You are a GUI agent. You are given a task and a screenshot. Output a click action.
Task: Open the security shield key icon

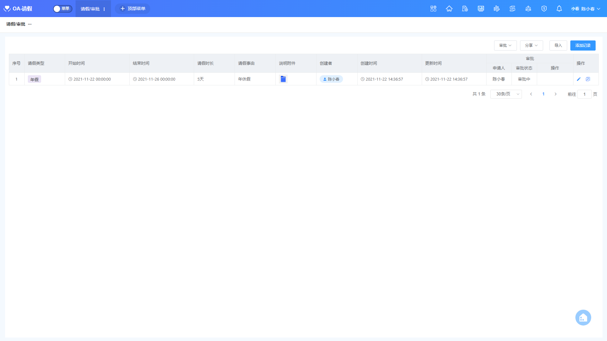544,9
